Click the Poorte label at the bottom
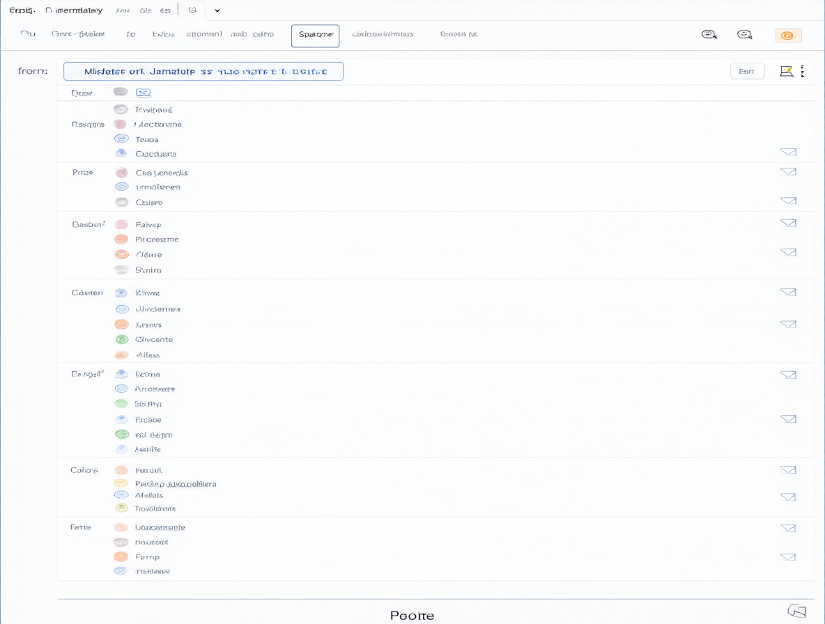This screenshot has height=624, width=825. click(x=412, y=616)
